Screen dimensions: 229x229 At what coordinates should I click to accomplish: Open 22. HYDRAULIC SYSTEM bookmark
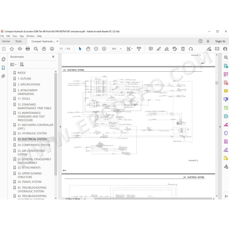[x=32, y=133]
